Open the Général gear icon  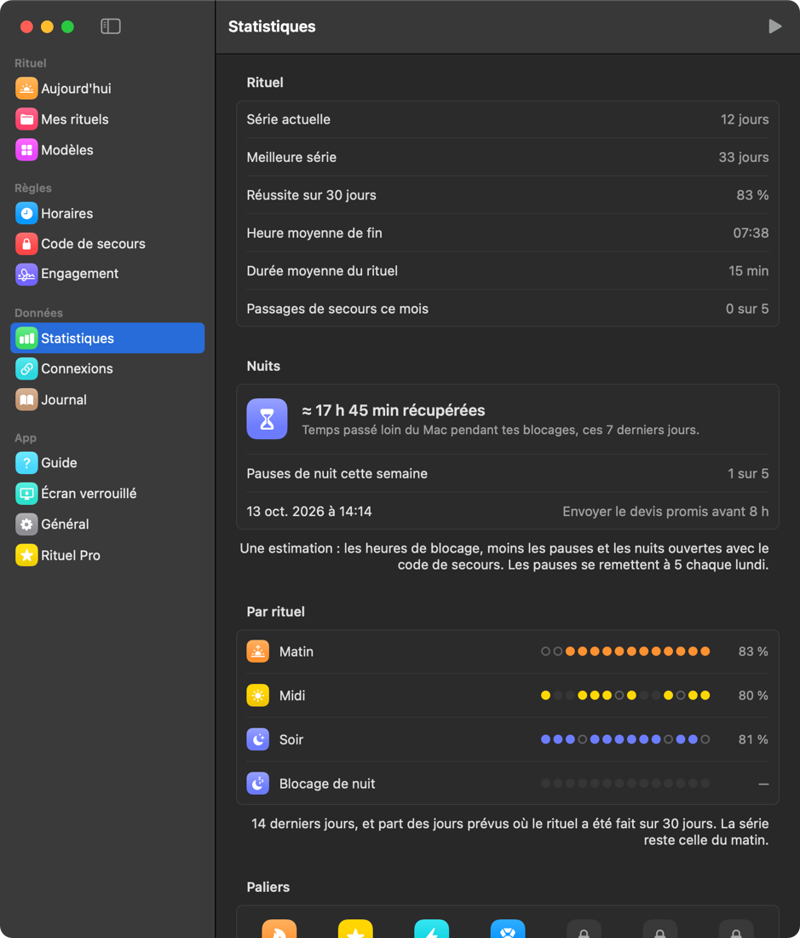[x=26, y=524]
